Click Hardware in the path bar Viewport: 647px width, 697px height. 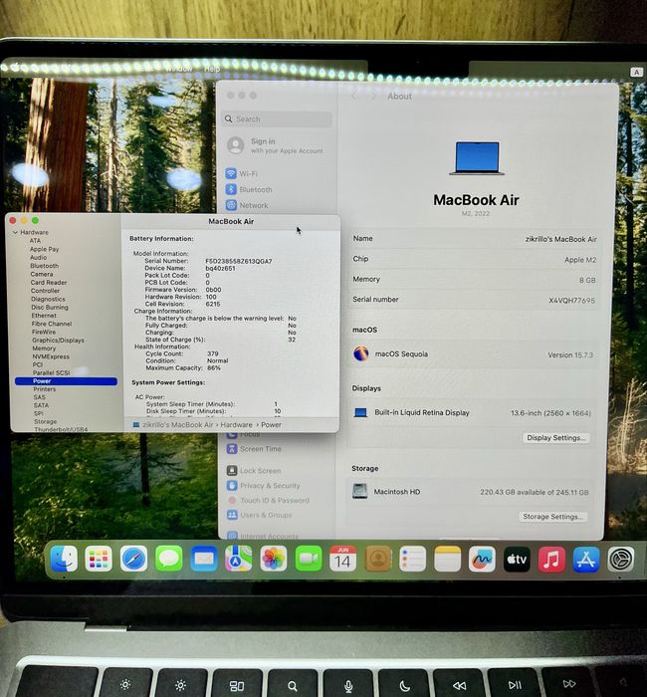click(x=236, y=425)
